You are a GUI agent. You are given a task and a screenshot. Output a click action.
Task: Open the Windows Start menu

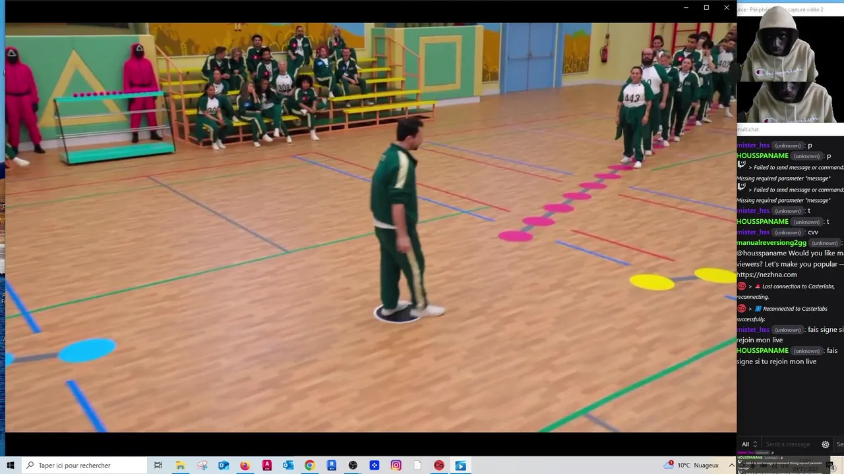(10, 465)
